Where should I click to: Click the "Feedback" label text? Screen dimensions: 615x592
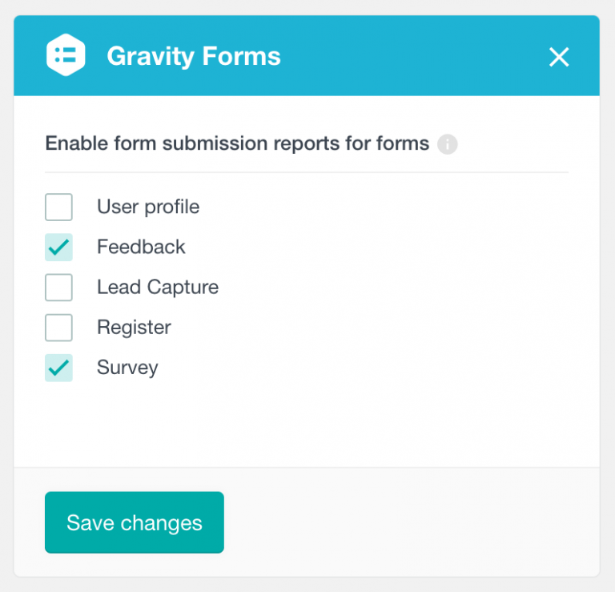(x=141, y=247)
